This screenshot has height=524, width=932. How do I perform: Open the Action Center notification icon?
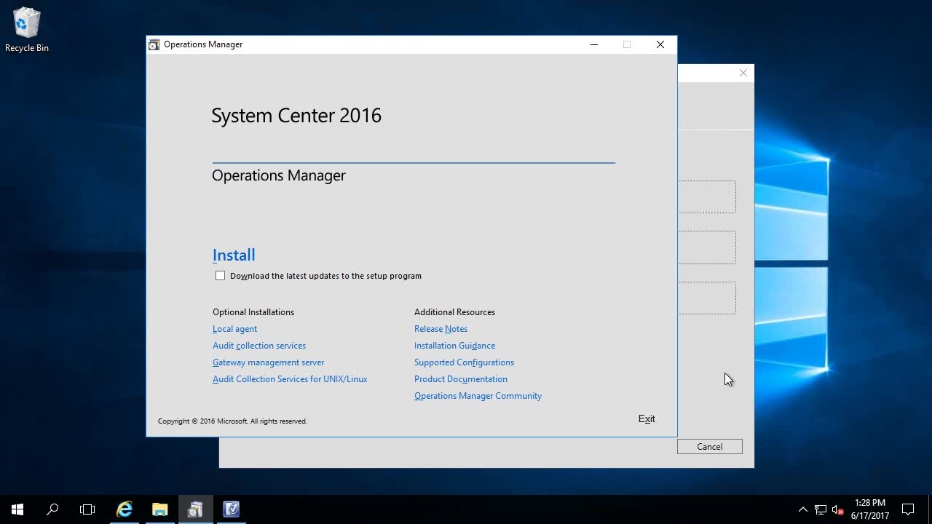[908, 509]
